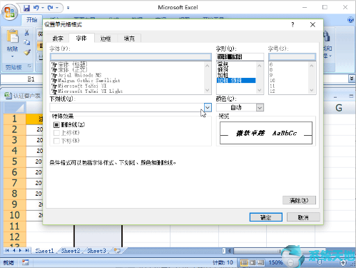Image resolution: width=356 pixels, height=268 pixels.
Task: Go to last sheet navigation arrow
Action: point(27,250)
